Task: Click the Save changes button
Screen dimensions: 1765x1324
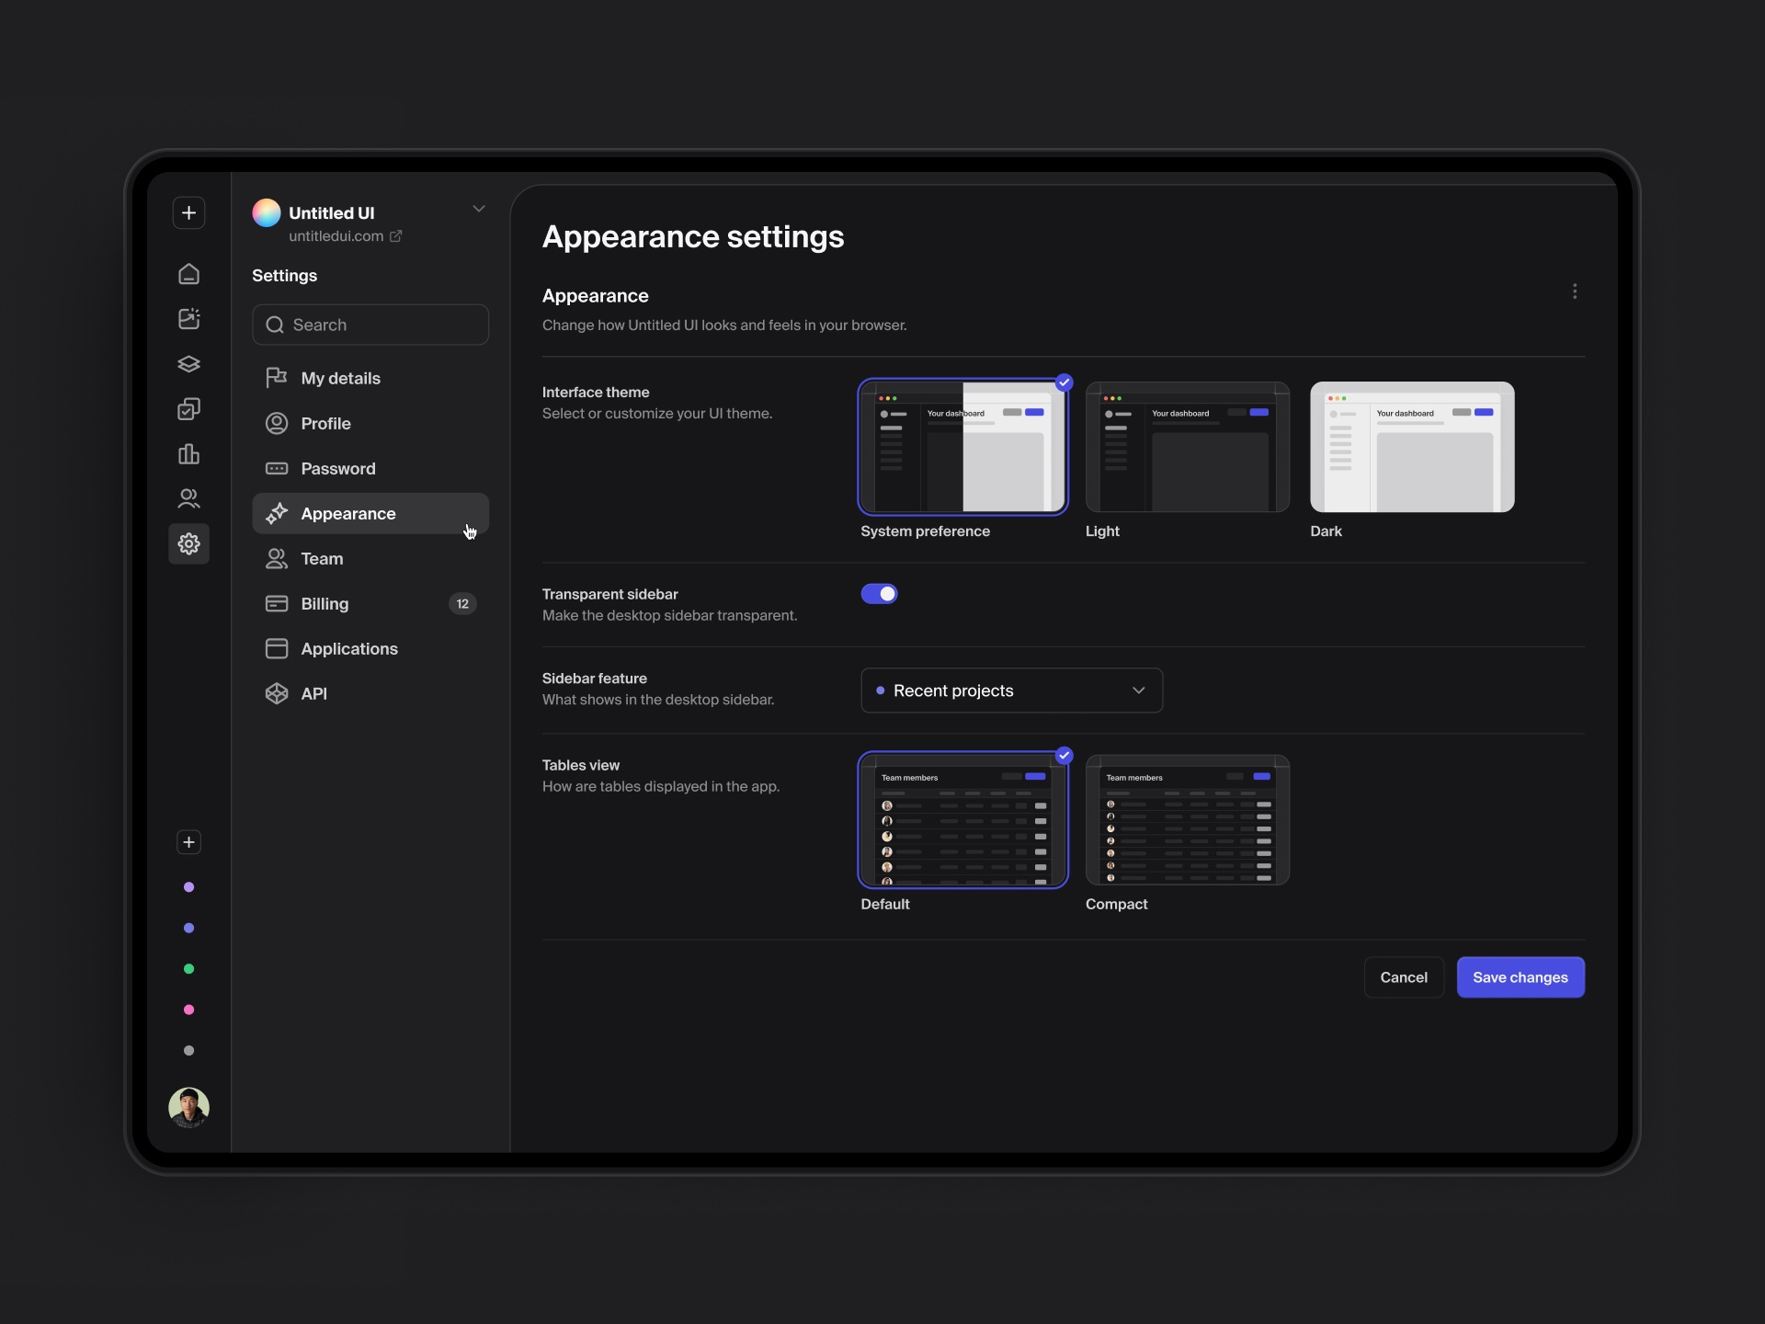Action: pyautogui.click(x=1520, y=977)
